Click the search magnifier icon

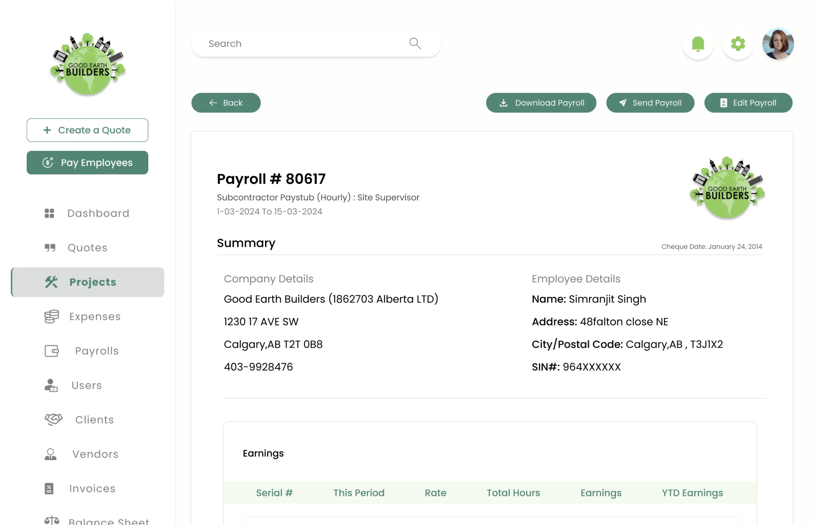[x=415, y=44]
